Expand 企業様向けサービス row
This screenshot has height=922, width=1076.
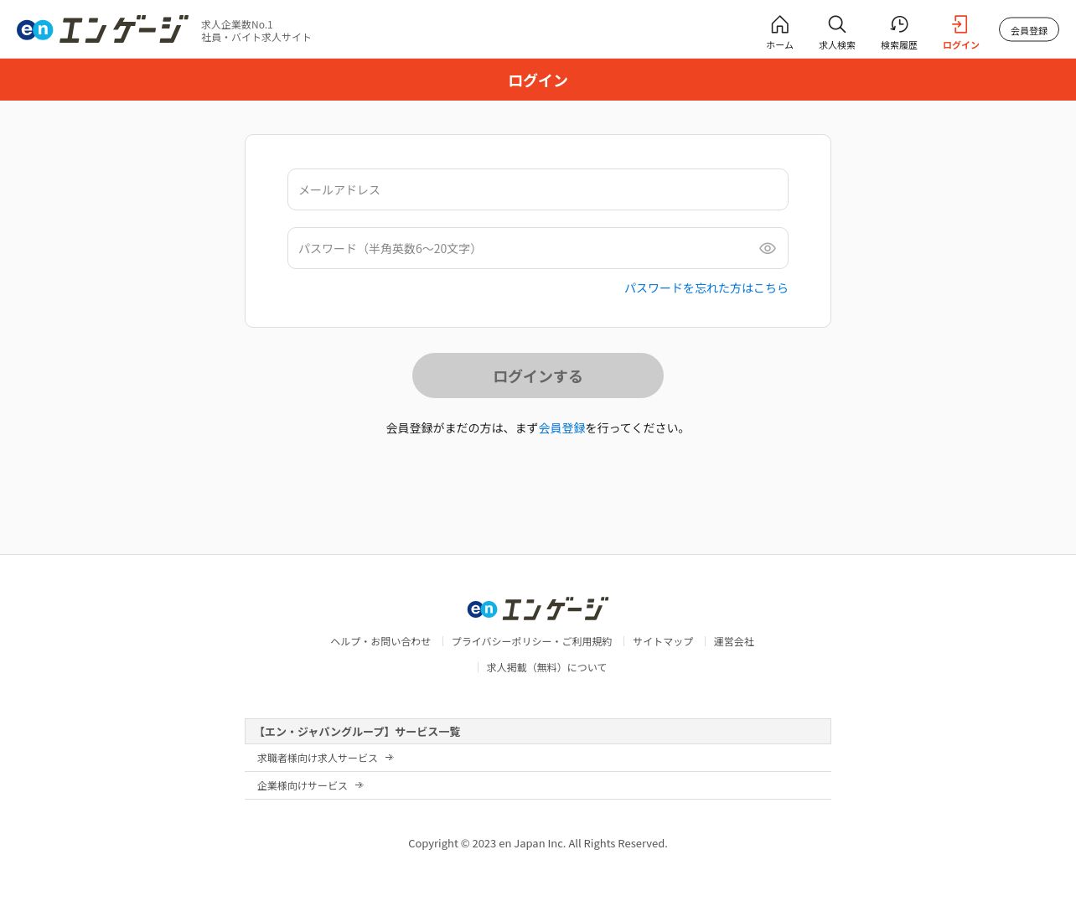[538, 785]
